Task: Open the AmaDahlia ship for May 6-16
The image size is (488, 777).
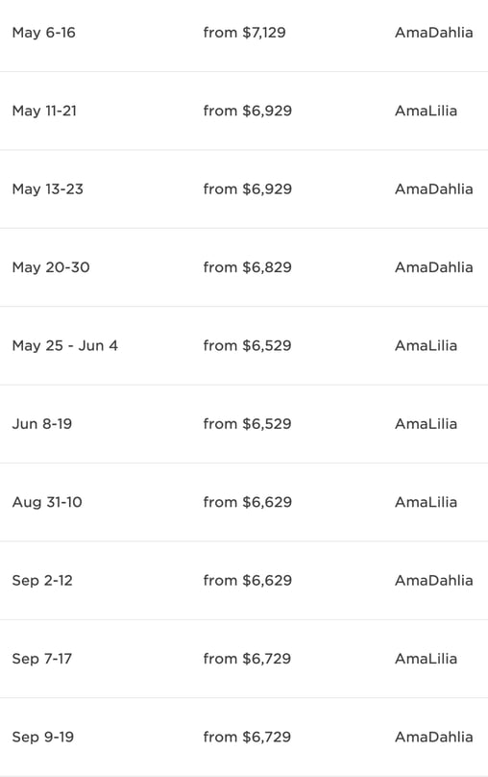Action: click(x=433, y=33)
